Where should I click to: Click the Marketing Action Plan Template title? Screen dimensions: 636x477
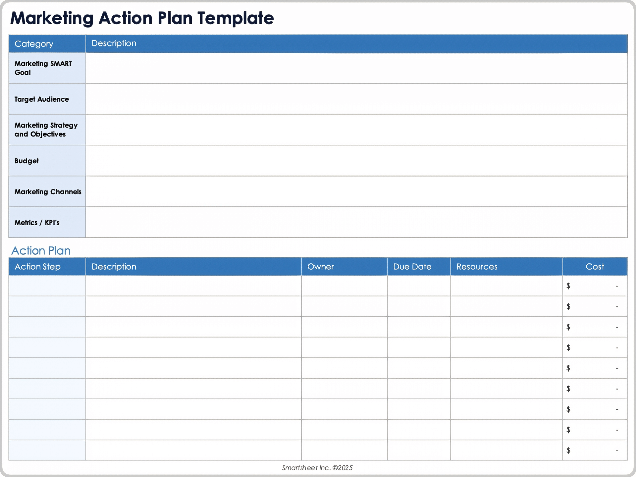coord(142,18)
